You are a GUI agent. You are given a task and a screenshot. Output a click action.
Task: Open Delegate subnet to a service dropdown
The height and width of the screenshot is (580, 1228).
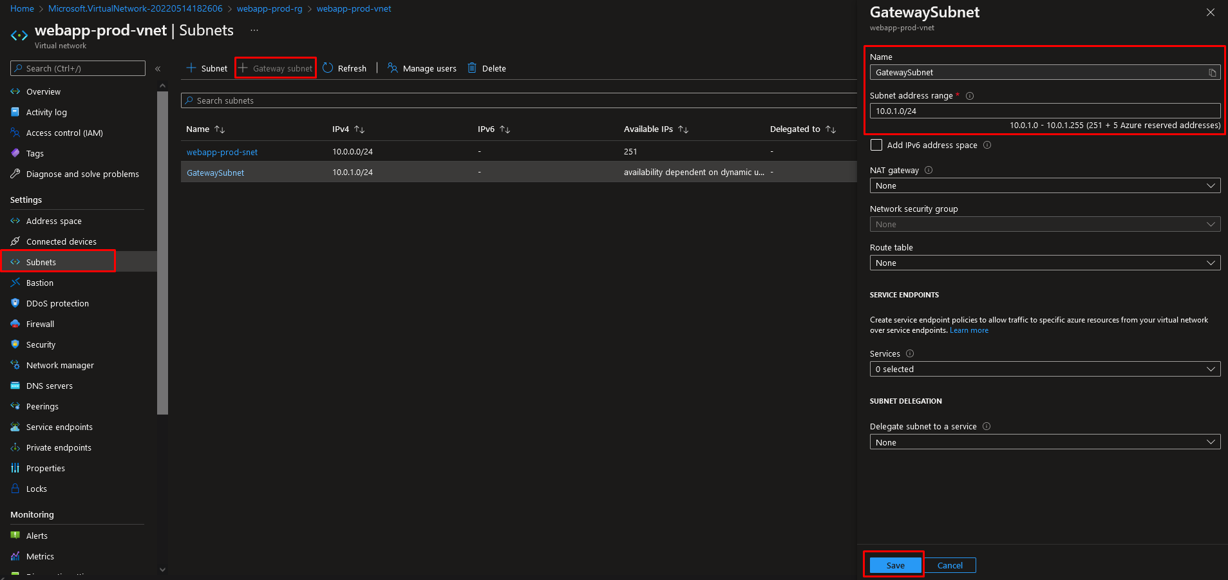pos(1044,443)
